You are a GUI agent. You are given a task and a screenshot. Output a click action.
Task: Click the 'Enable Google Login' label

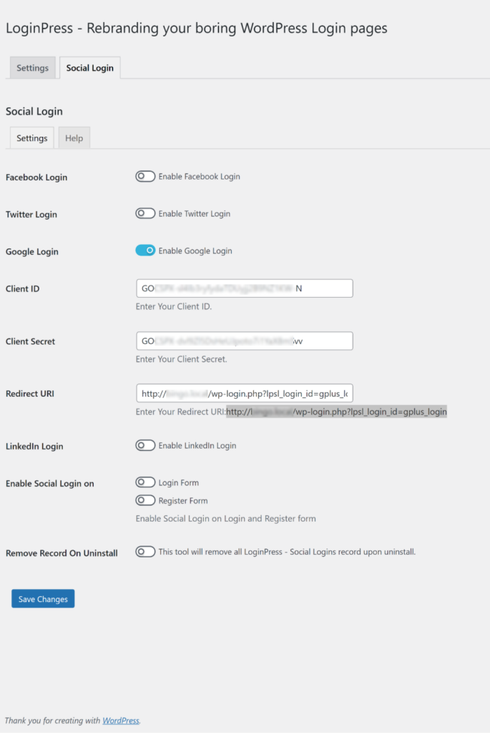point(195,251)
